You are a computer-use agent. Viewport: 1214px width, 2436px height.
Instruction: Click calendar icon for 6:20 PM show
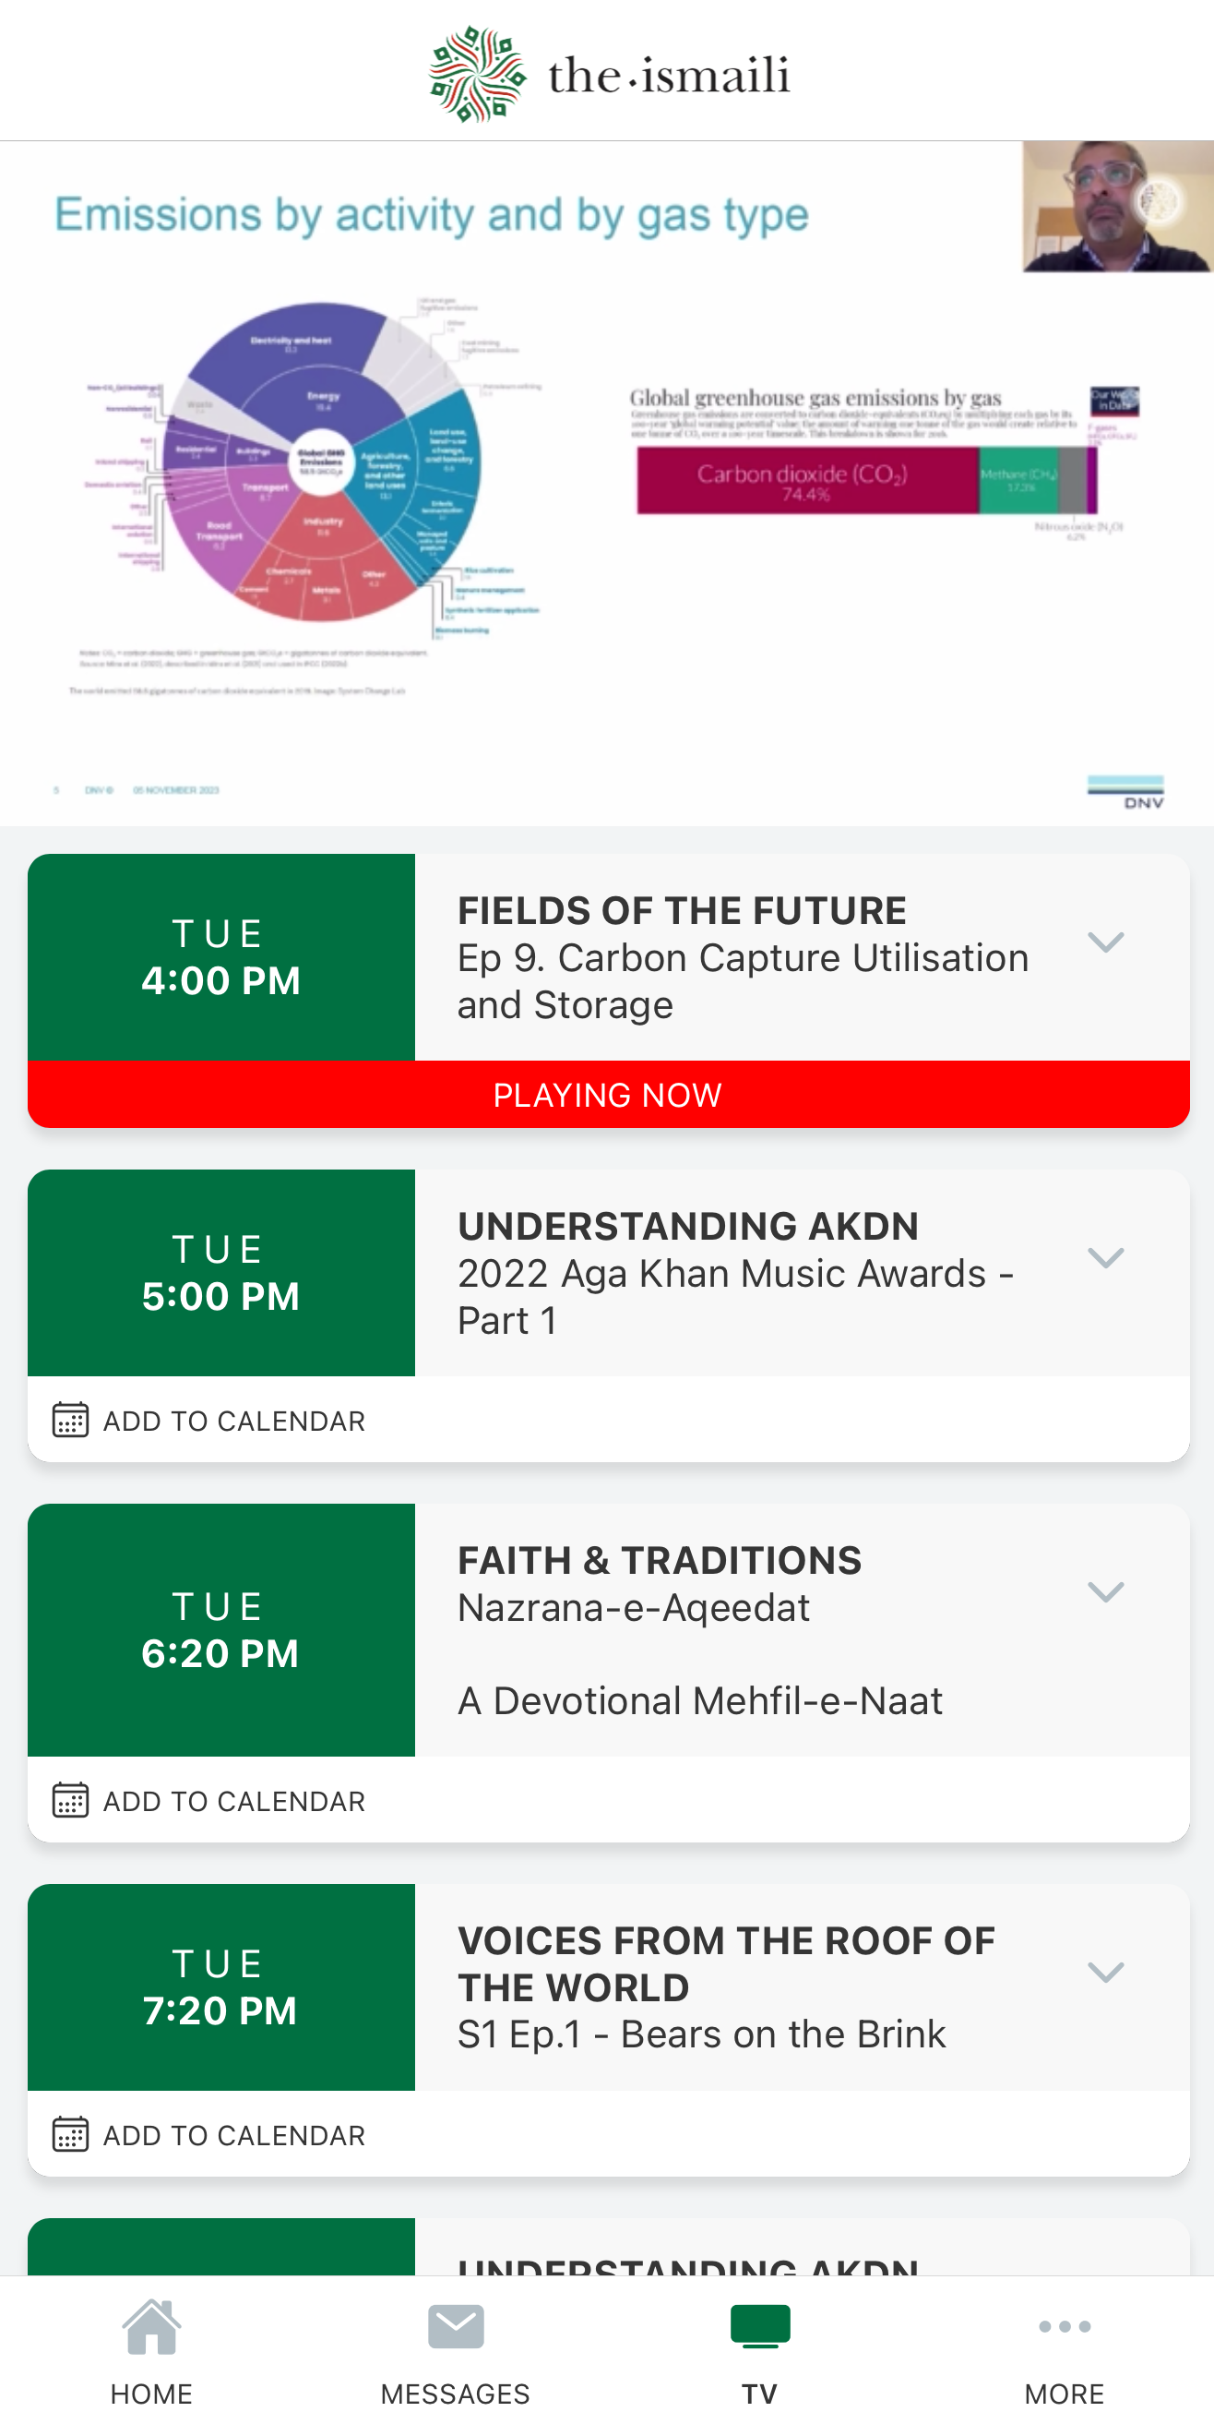(70, 1800)
